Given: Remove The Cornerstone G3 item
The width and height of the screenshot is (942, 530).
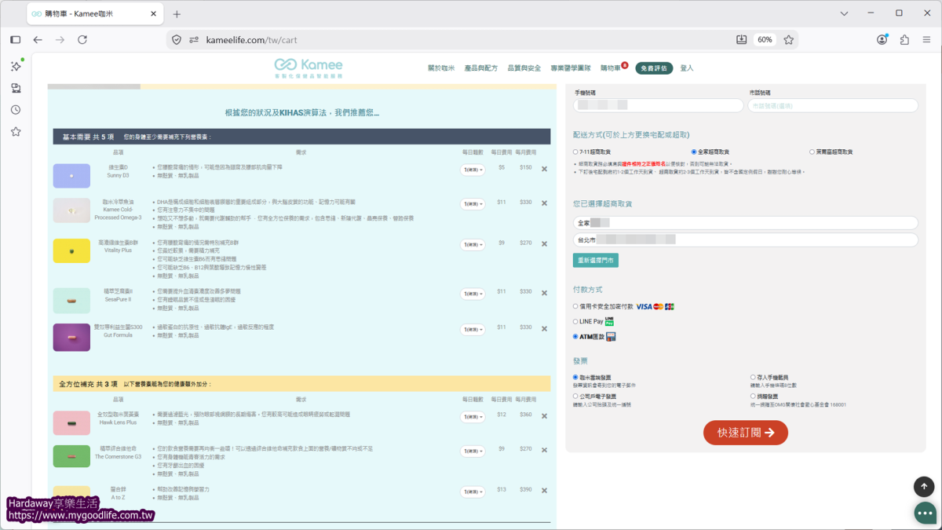Looking at the screenshot, I should [544, 449].
